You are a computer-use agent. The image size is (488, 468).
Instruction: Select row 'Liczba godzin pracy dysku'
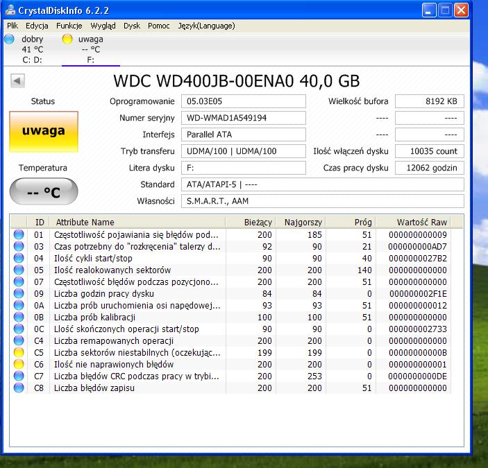click(x=230, y=294)
